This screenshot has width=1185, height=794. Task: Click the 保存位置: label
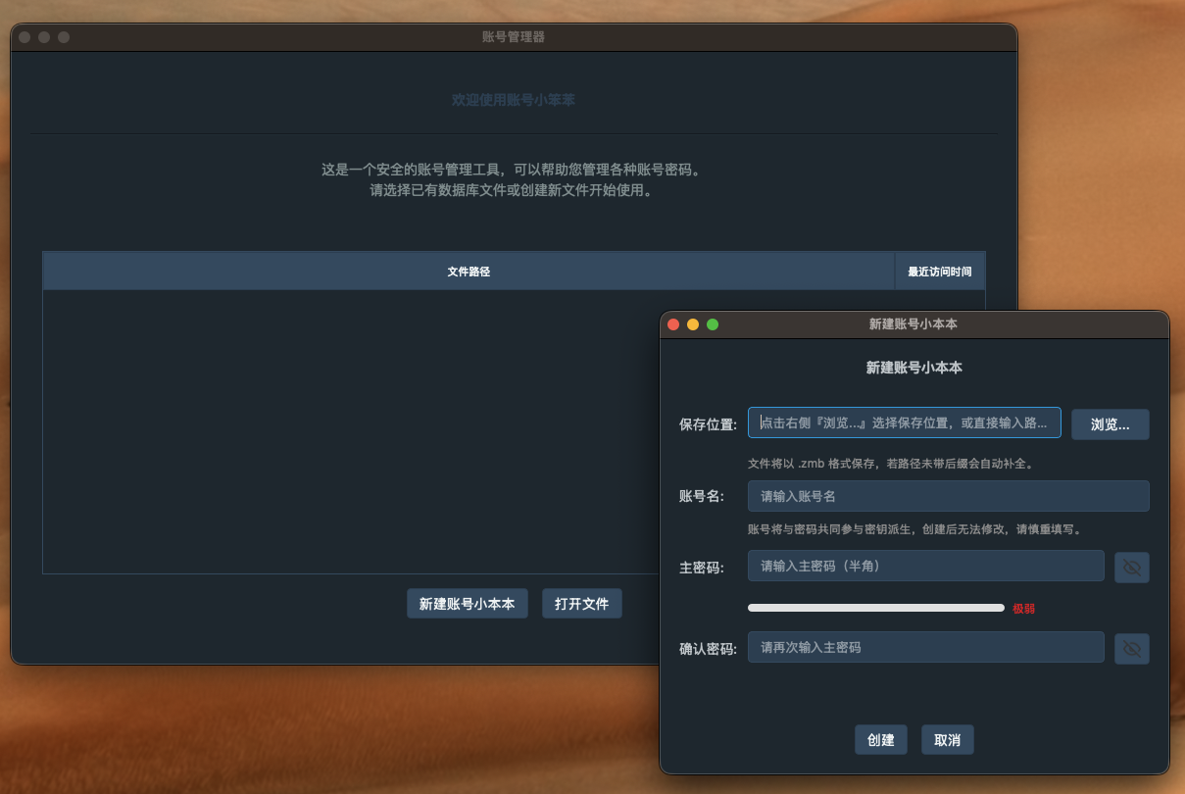[708, 424]
